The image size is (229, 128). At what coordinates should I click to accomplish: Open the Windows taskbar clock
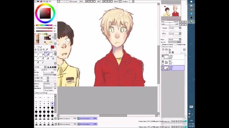191,125
